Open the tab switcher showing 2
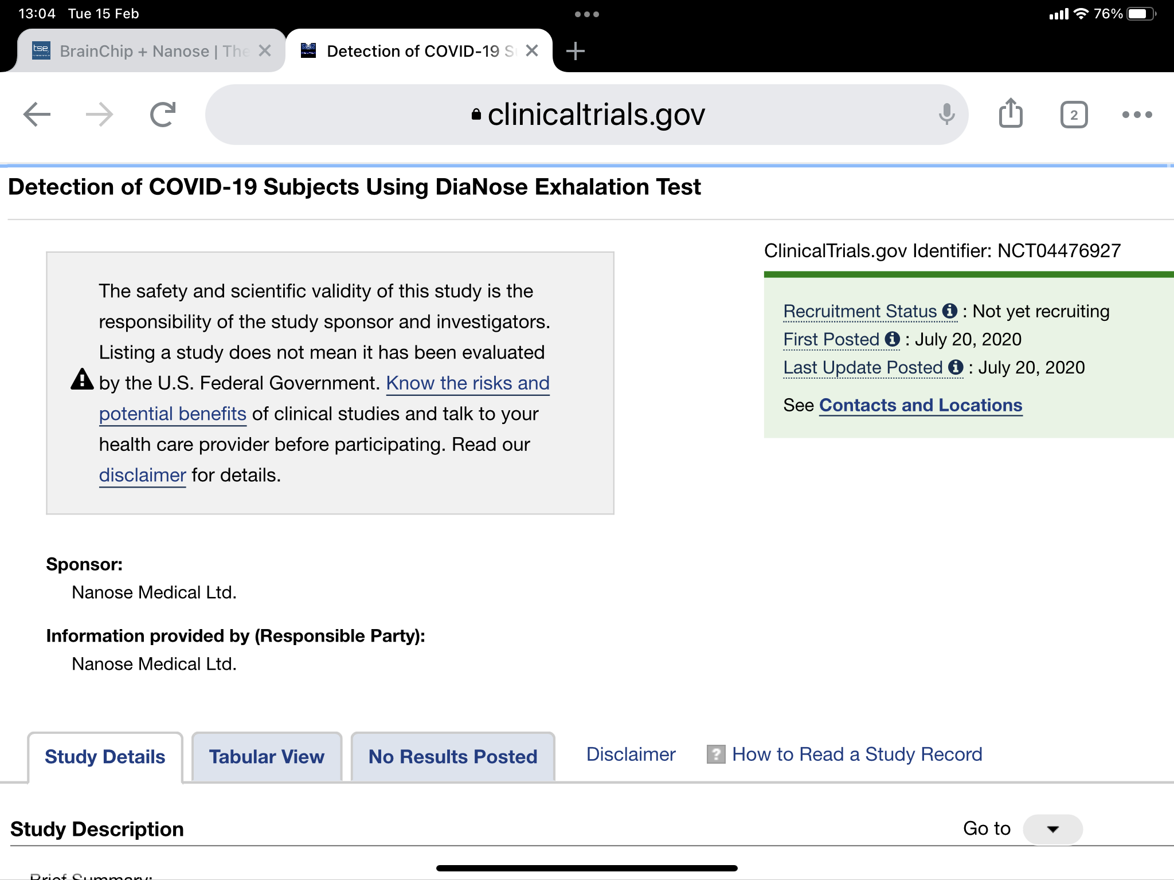Screen dimensions: 1174x880 1074,115
